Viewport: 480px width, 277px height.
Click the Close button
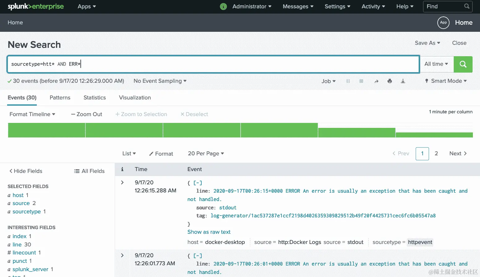point(459,43)
